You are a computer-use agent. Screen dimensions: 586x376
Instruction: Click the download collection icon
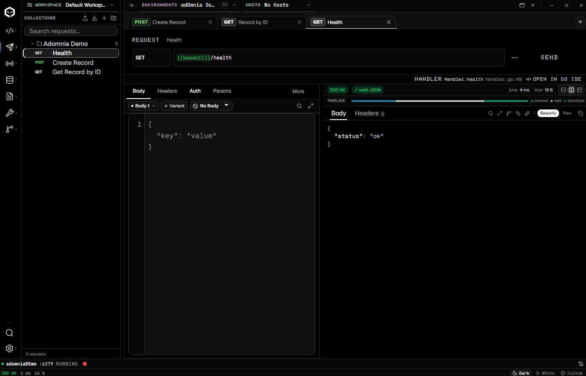[x=95, y=18]
